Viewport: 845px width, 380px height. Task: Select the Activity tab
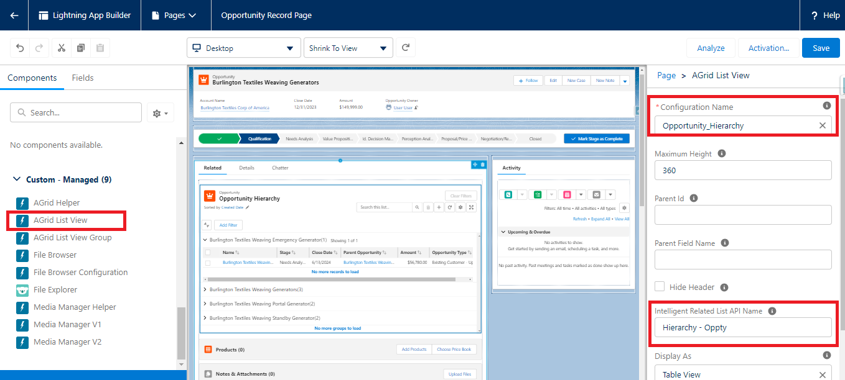click(x=511, y=168)
